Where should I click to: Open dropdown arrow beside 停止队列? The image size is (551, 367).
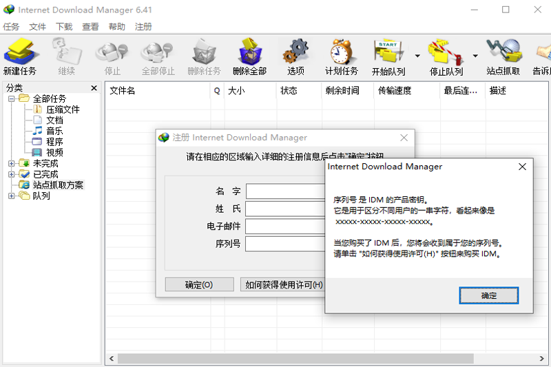(x=475, y=56)
